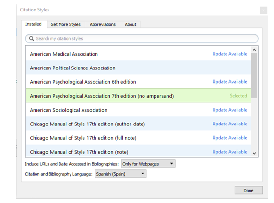Viewport: 274px width, 203px height.
Task: Select American Psychological Association 6th edition
Action: (139, 81)
